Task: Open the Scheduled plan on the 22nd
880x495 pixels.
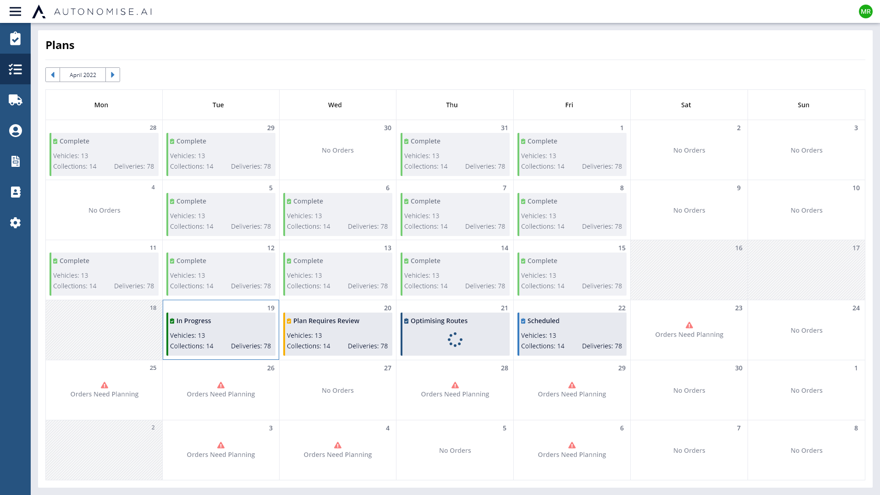Action: coord(572,334)
